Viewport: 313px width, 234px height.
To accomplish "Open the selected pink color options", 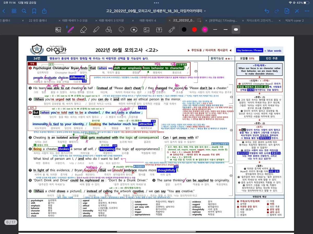I will pyautogui.click(x=205, y=29).
